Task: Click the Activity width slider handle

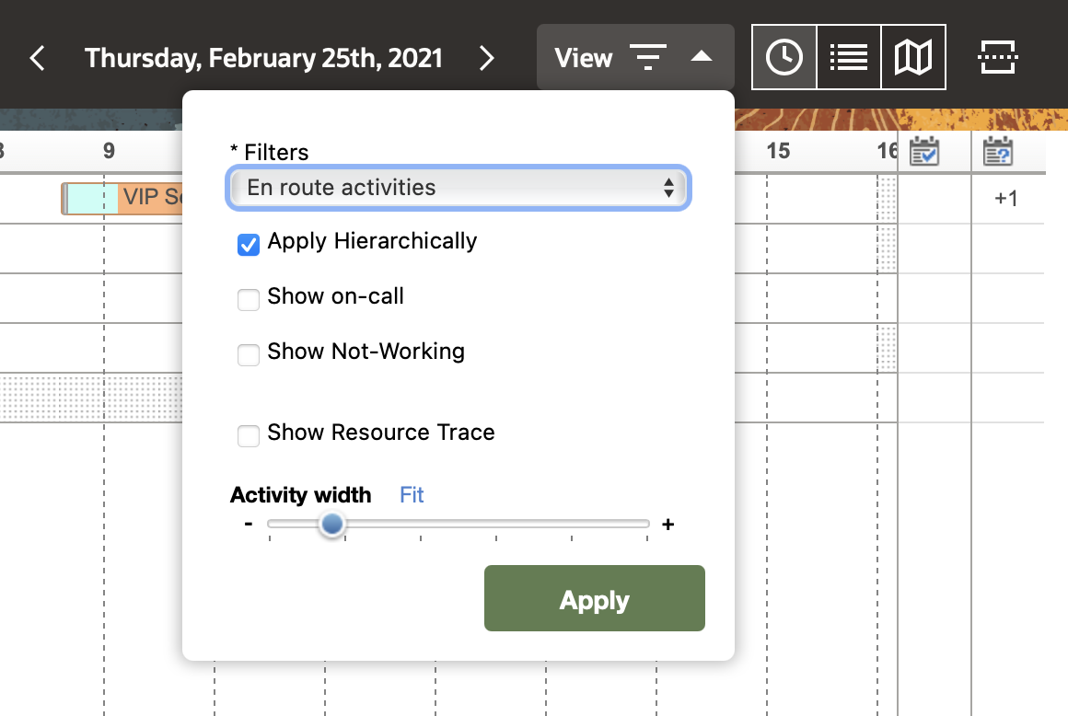Action: 331,525
